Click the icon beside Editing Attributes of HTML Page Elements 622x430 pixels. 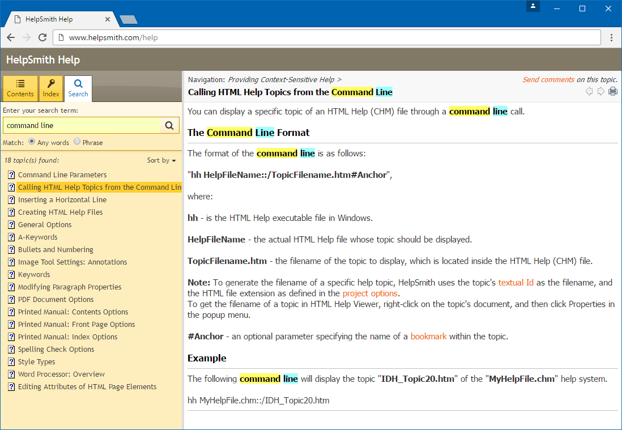[x=11, y=387]
